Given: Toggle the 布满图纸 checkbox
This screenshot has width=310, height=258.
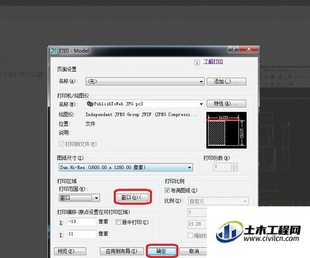Looking at the screenshot, I should tap(167, 190).
